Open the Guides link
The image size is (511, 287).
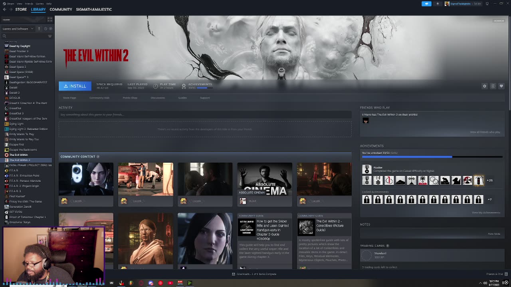point(182,98)
